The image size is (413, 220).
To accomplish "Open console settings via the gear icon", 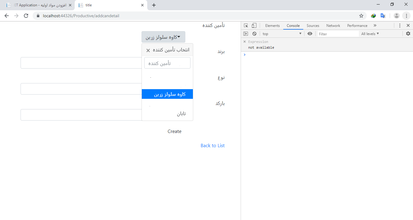I will coord(408,34).
